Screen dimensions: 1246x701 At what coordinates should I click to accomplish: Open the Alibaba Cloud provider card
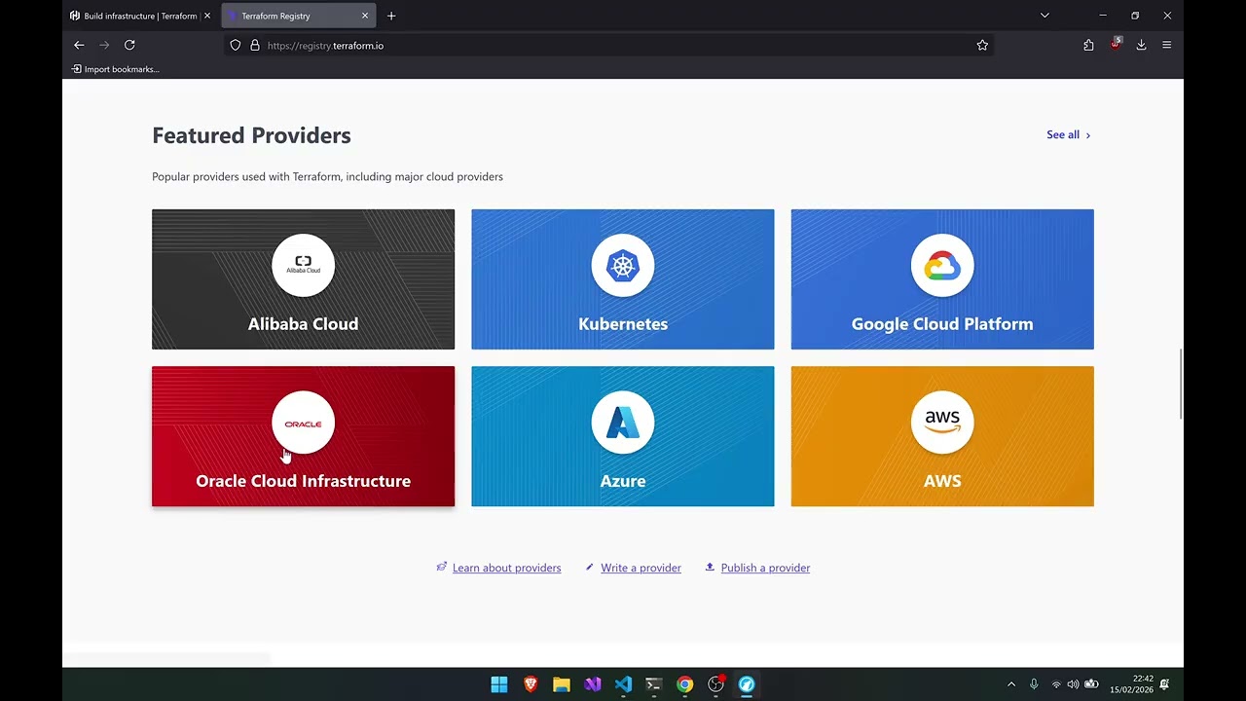303,279
